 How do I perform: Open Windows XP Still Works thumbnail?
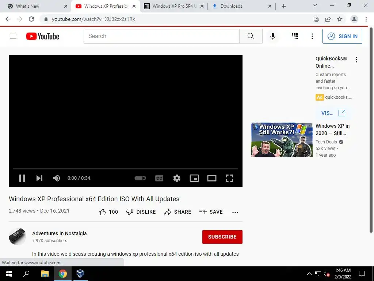282,140
